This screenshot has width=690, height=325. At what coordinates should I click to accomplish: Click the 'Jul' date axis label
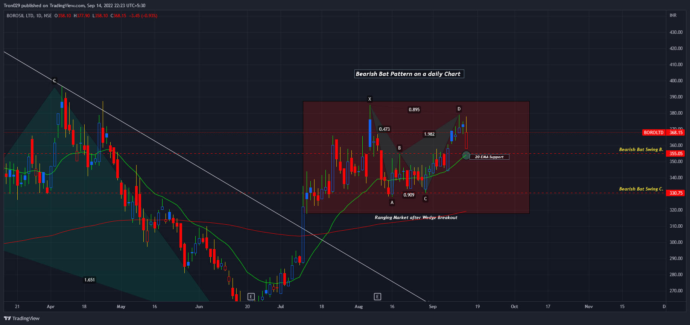pyautogui.click(x=281, y=307)
